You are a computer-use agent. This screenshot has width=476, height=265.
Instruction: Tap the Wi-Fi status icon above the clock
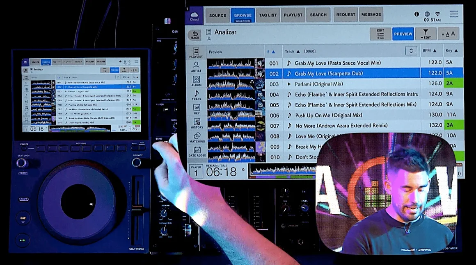(x=437, y=14)
